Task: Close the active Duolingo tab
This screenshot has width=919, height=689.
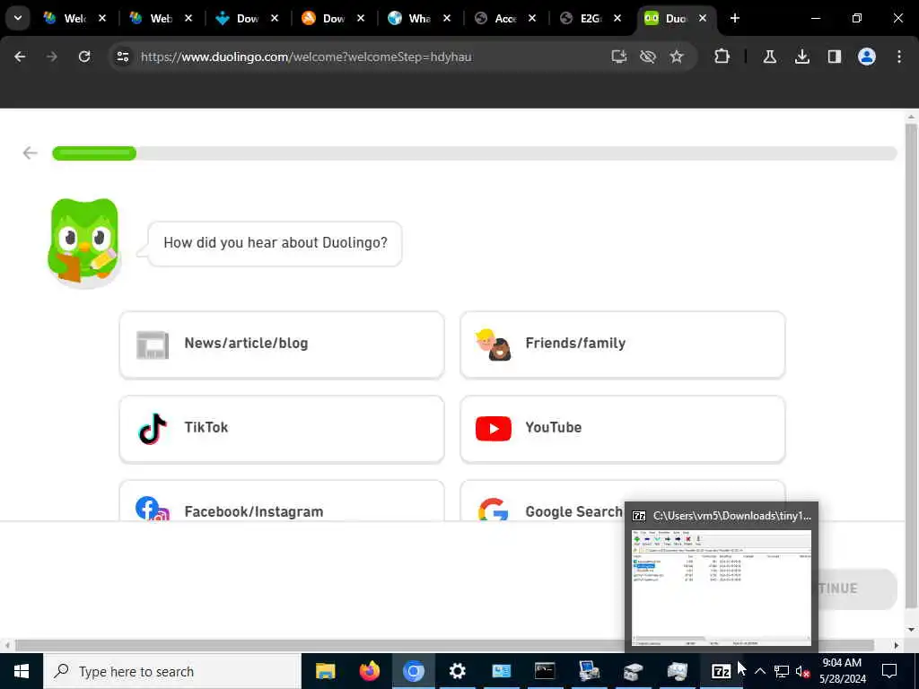Action: pyautogui.click(x=702, y=18)
